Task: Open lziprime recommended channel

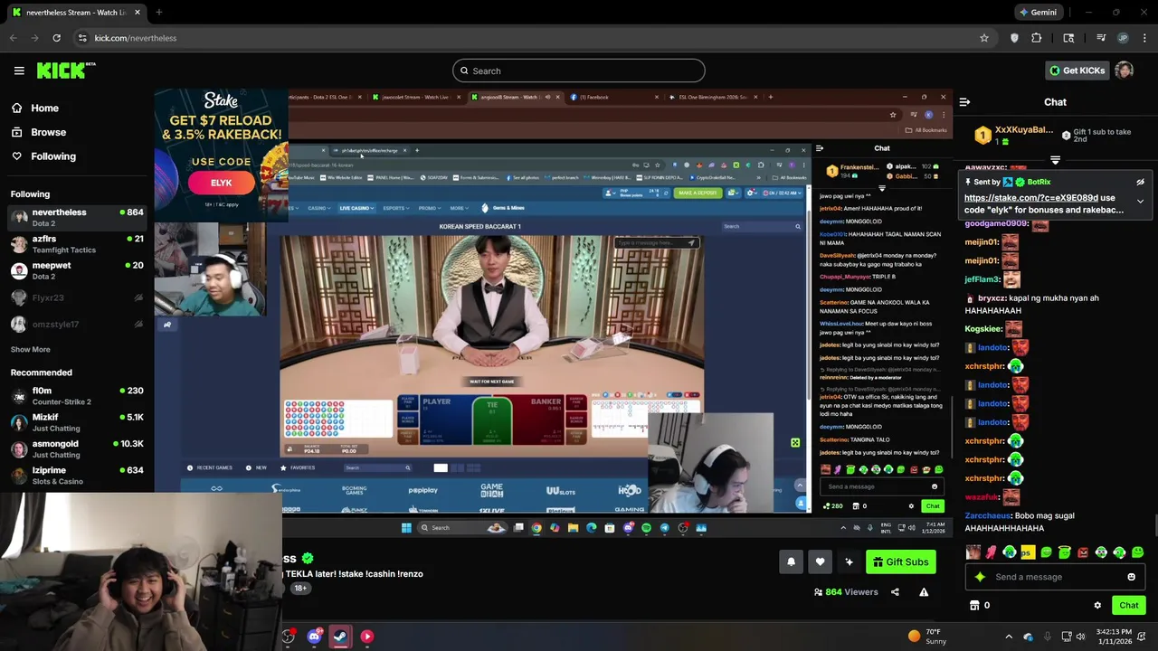Action: 77,476
